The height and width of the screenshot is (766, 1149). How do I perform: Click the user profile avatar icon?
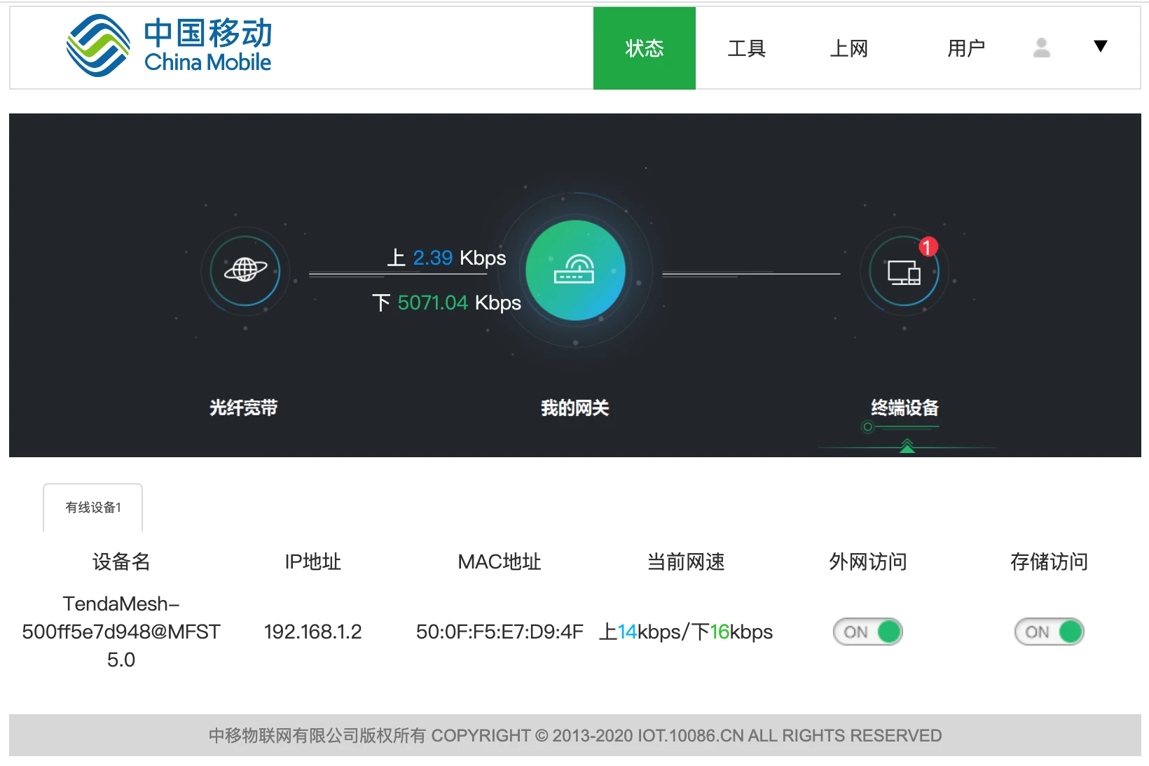coord(1042,48)
